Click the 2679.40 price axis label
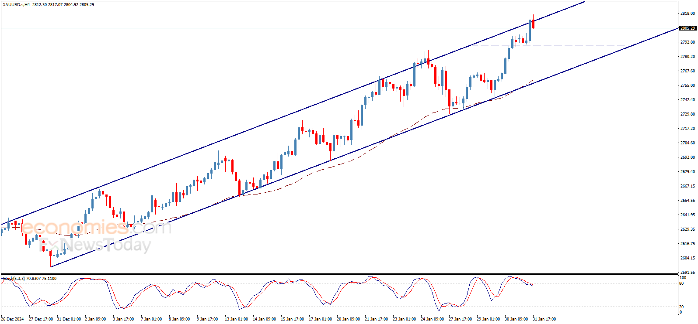Image resolution: width=698 pixels, height=324 pixels. click(x=688, y=172)
